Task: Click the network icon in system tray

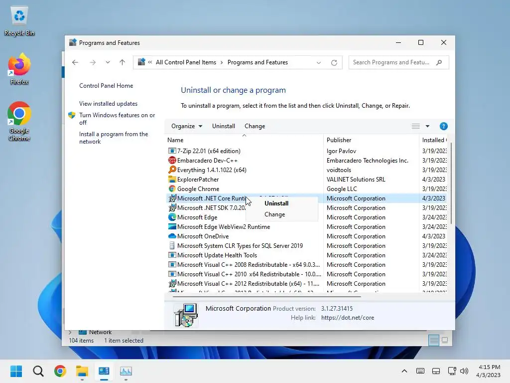Action: [452, 371]
